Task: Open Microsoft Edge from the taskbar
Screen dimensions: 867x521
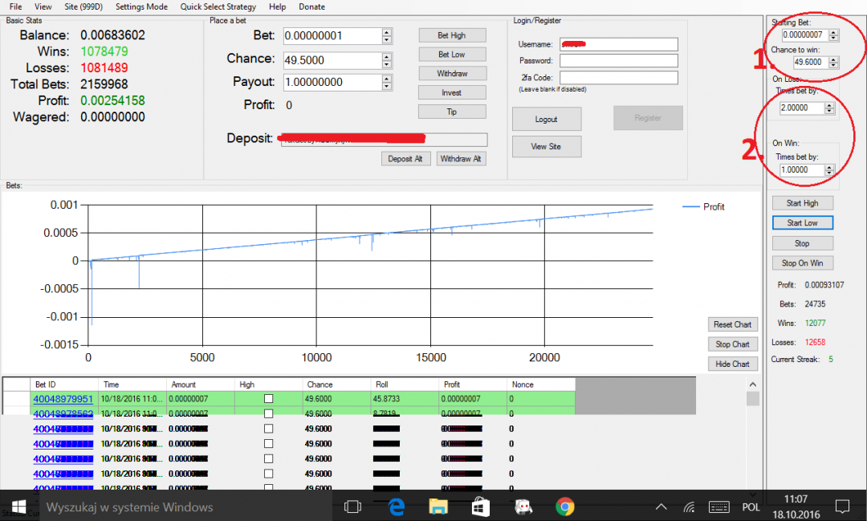Action: [x=396, y=507]
